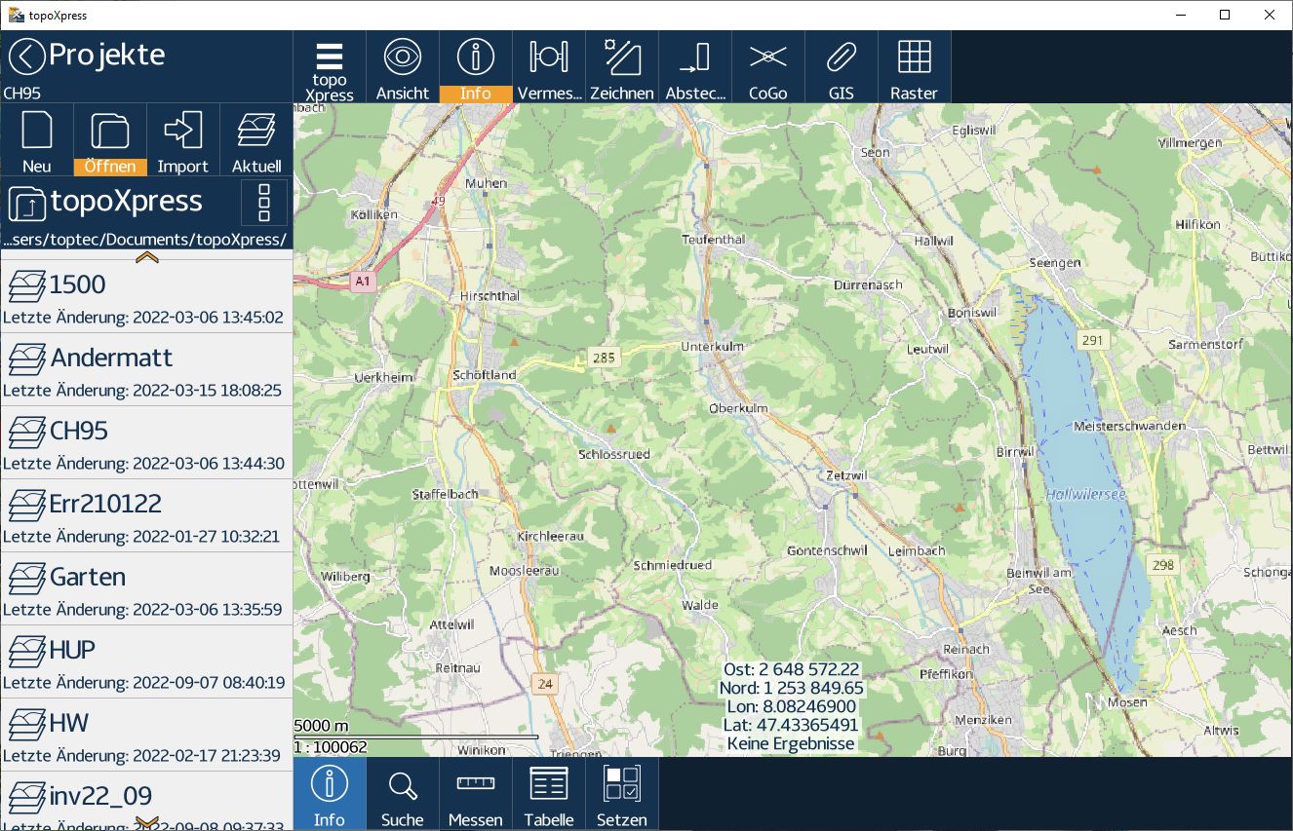1293x831 pixels.
Task: Click the A1 motorway sign on map
Action: 363,282
